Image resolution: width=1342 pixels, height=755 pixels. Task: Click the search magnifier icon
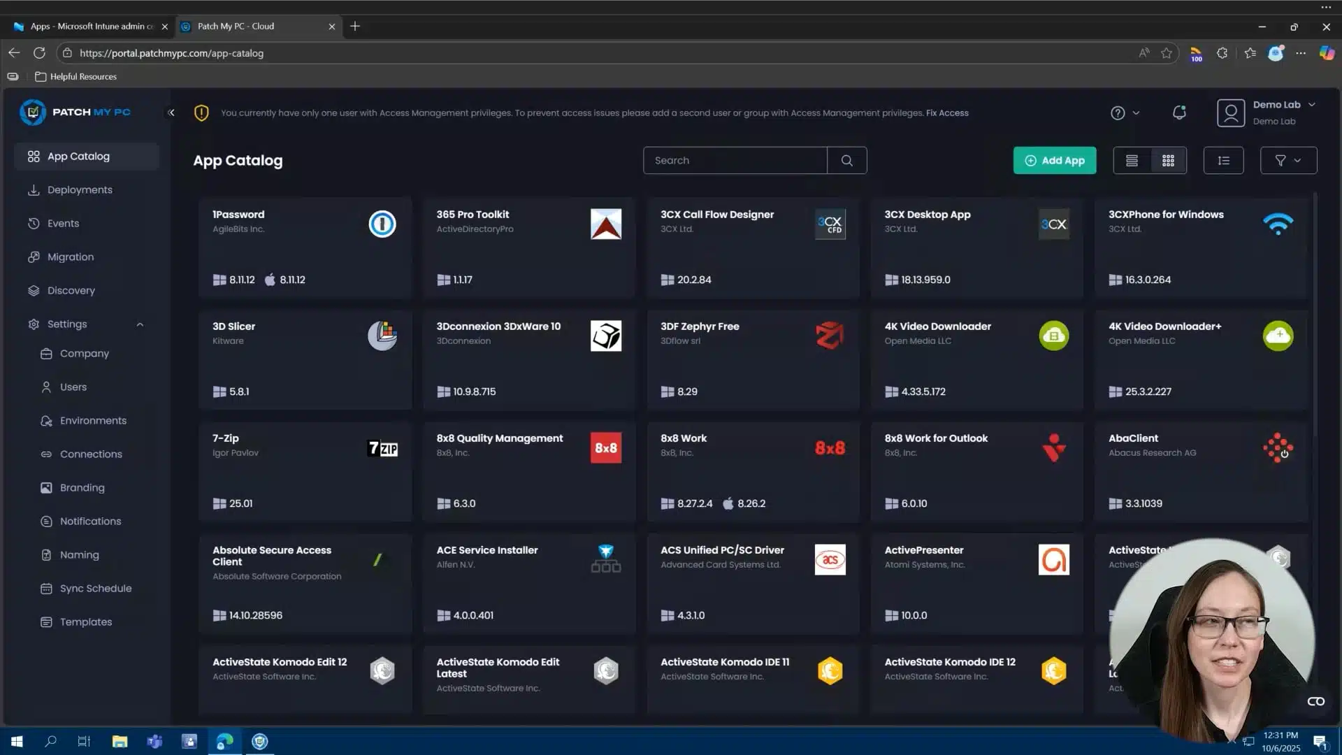click(x=846, y=160)
